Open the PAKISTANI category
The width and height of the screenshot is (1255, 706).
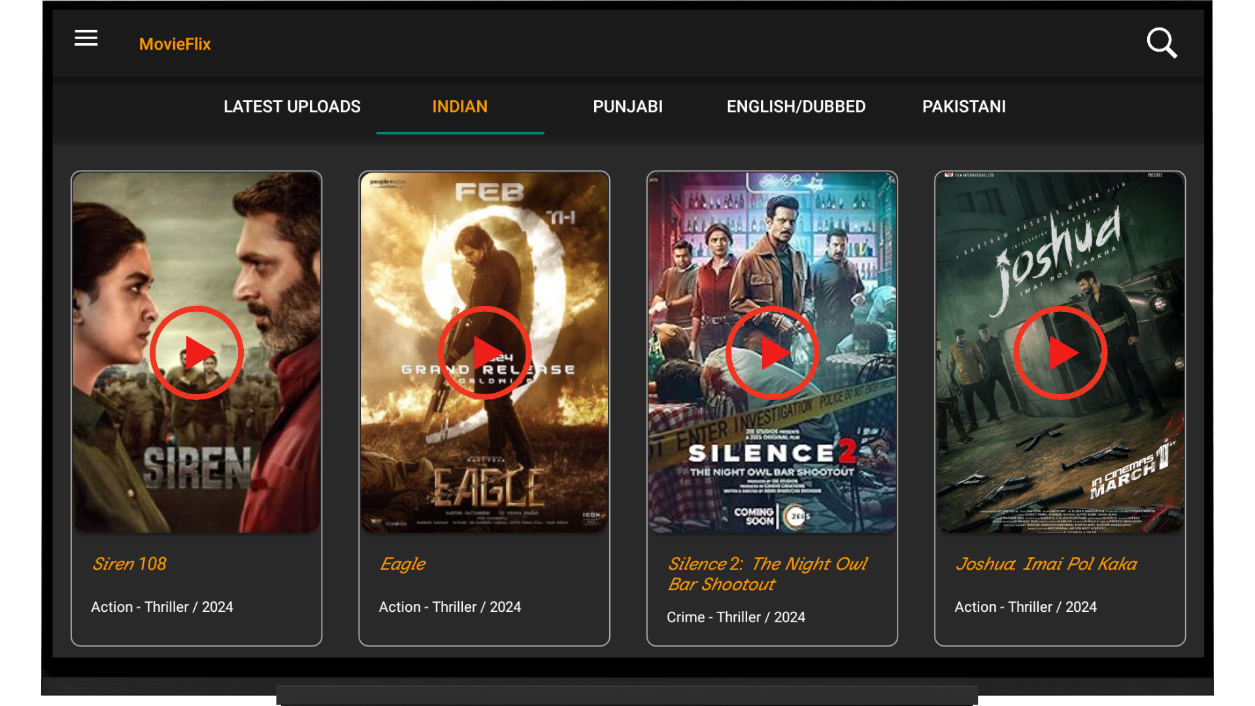(963, 107)
